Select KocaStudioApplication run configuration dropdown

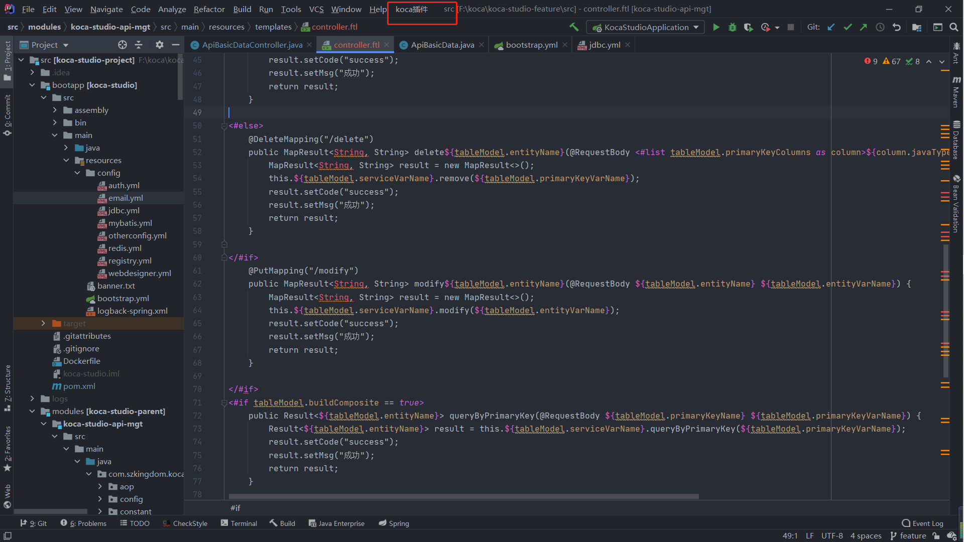(x=646, y=27)
